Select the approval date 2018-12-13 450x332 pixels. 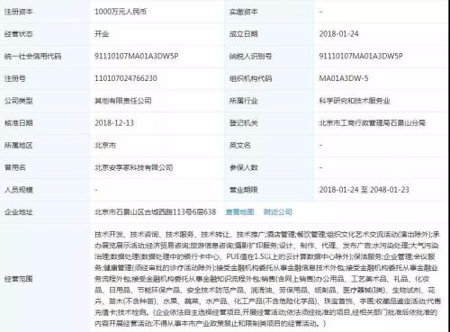(114, 123)
